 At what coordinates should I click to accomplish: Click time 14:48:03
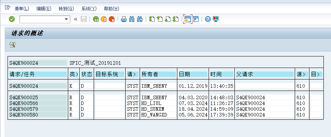[x=222, y=97]
